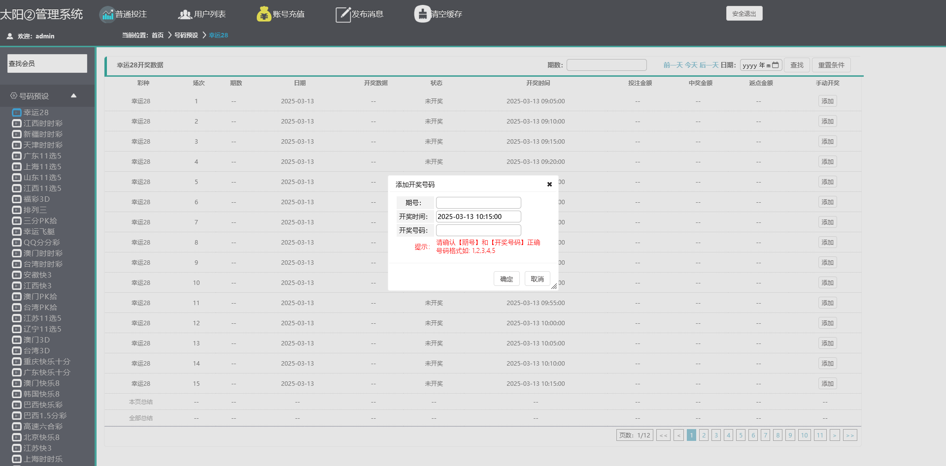946x466 pixels.
Task: Click 未开奖 status in round 14 row
Action: click(x=434, y=363)
